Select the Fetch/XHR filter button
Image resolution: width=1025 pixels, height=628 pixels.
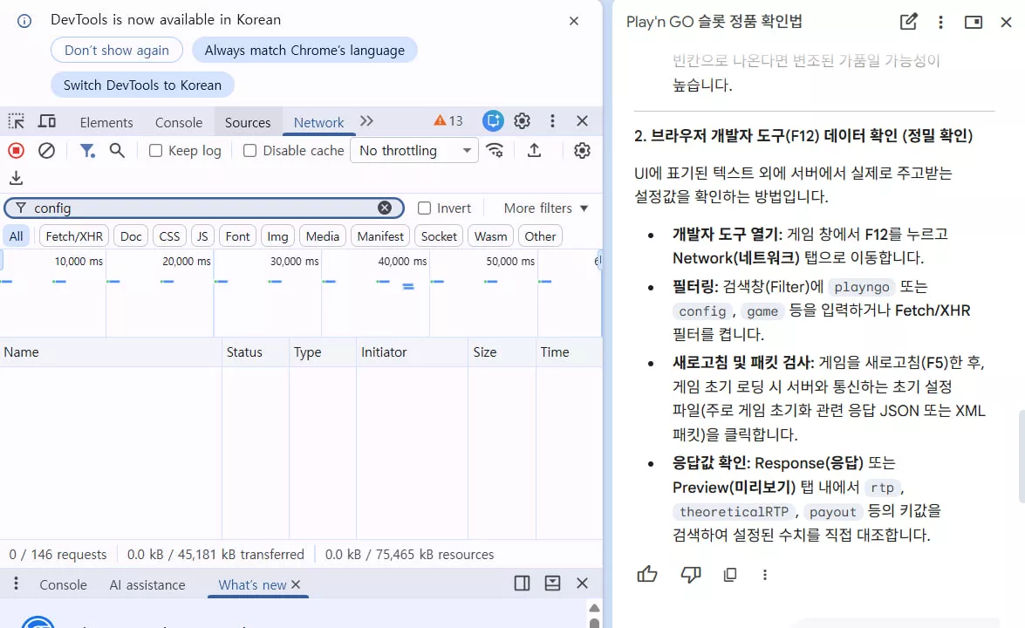pyautogui.click(x=74, y=236)
